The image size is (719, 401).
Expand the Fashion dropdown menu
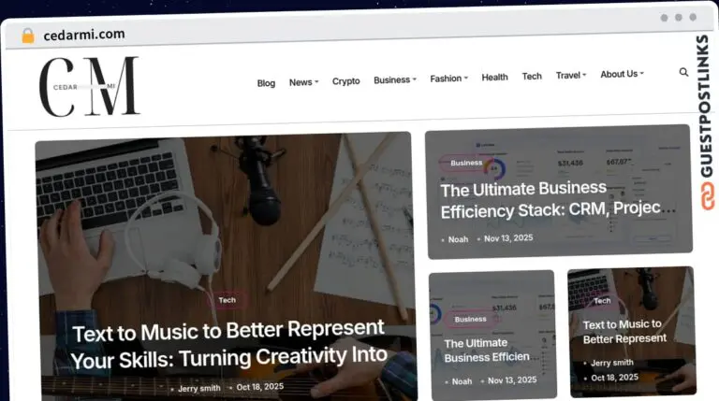449,79
